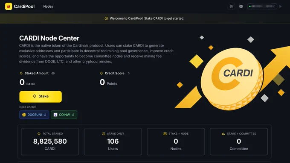Open the DOGEUNI exchange link
This screenshot has width=290, height=163.
pyautogui.click(x=34, y=115)
